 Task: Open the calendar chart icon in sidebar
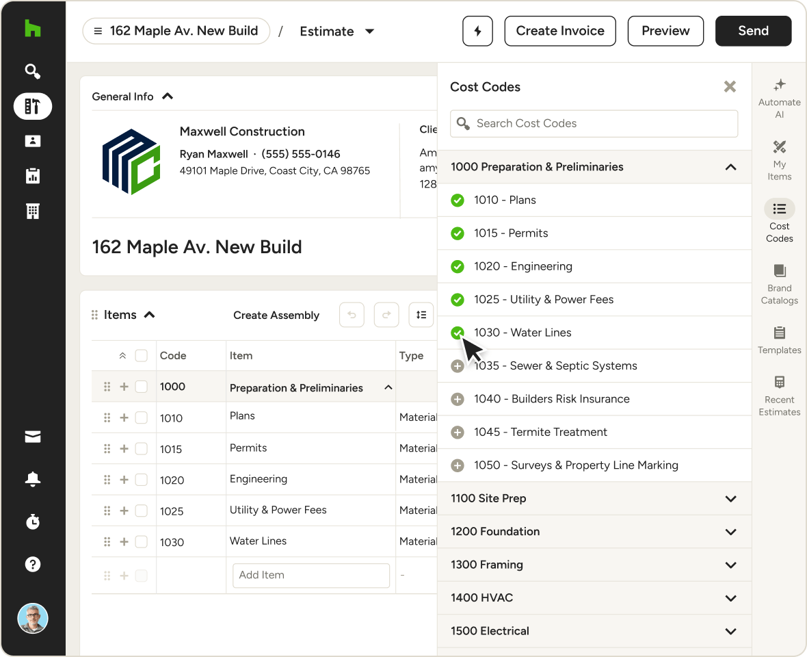click(x=32, y=176)
